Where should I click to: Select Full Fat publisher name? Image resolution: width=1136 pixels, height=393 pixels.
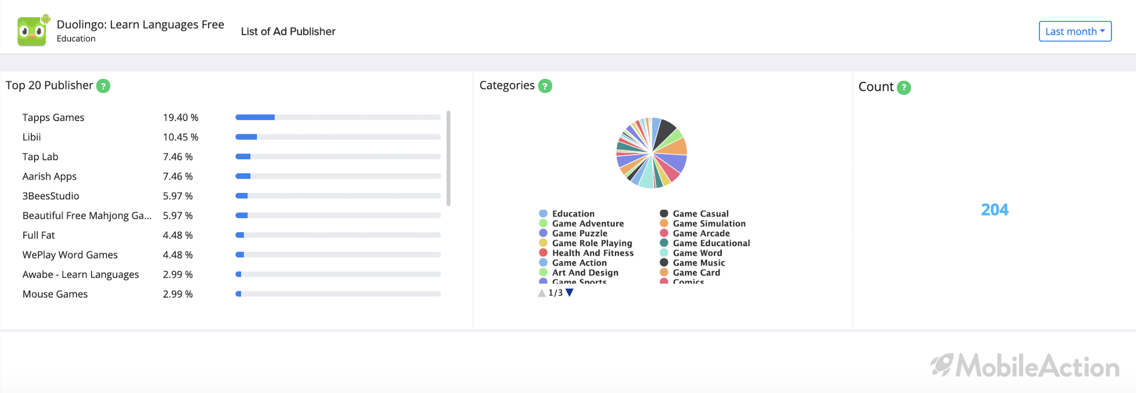[x=39, y=235]
